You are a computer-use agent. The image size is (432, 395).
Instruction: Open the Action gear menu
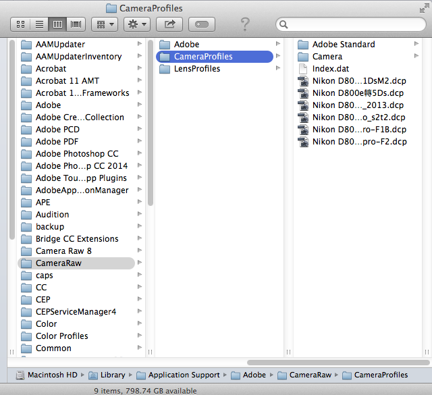pos(137,24)
